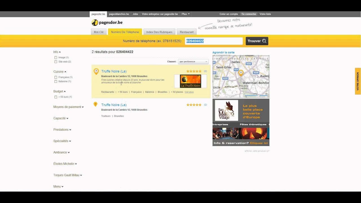Open the Plus dropdown in top bar
361x203 pixels.
tap(186, 14)
